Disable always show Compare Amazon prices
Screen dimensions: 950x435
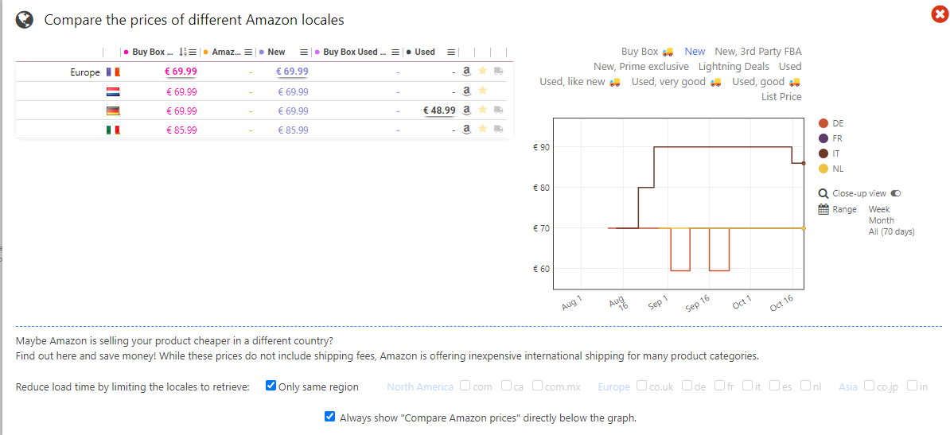(330, 417)
